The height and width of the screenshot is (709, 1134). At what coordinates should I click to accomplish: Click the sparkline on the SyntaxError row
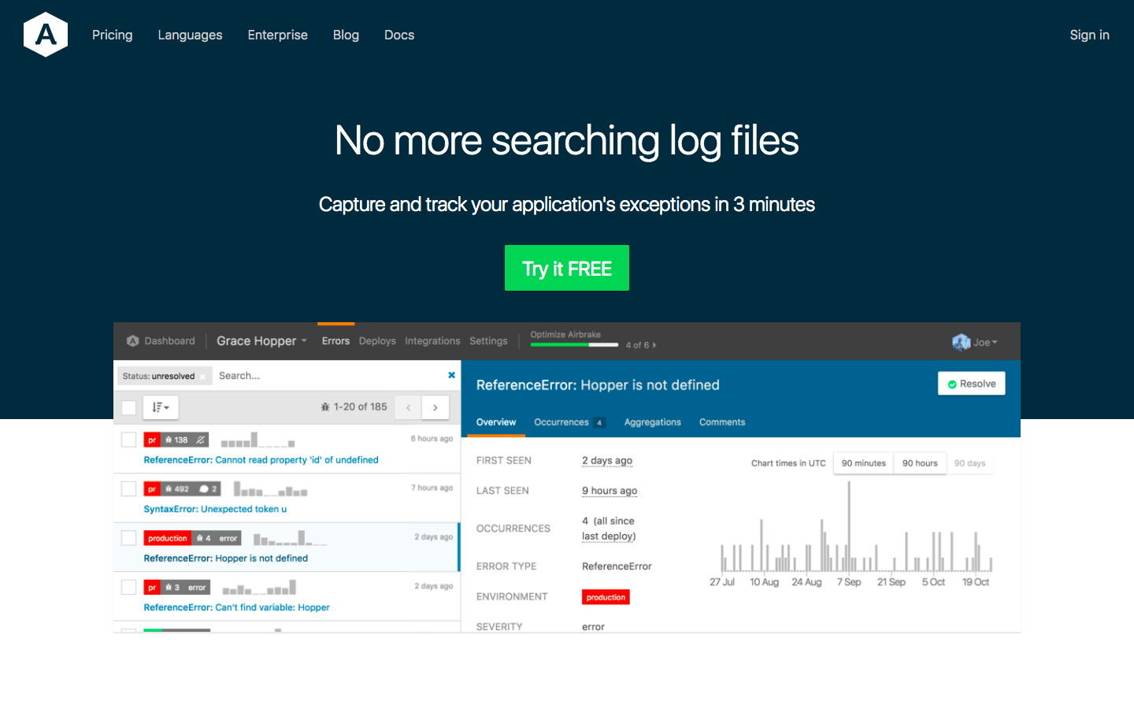[270, 489]
